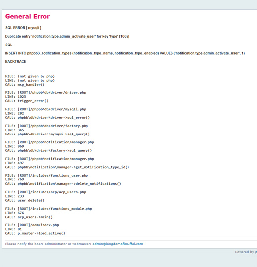Screen dimensions: 257x267
Task: Click the 'get_notification_type_id()' call line
Action: point(67,167)
